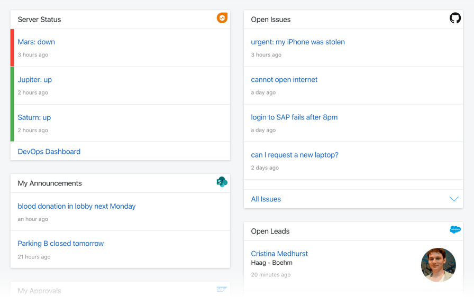The width and height of the screenshot is (474, 297).
Task: Open the Saturn: up status link
Action: [x=34, y=117]
